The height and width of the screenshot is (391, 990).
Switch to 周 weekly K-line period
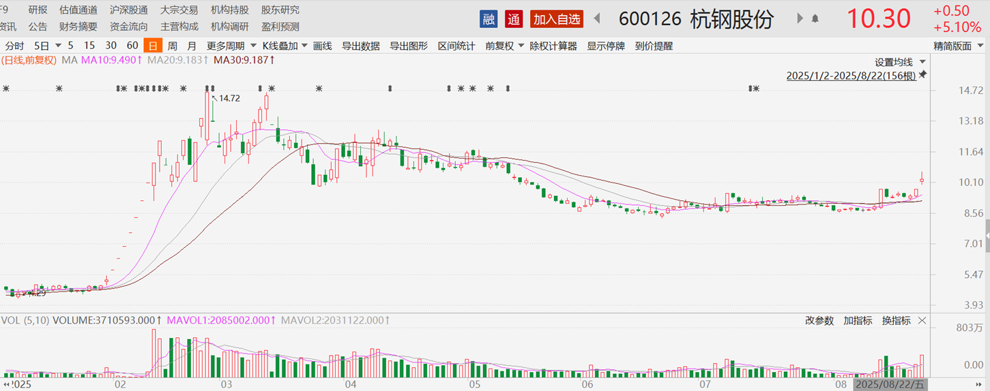tap(173, 46)
